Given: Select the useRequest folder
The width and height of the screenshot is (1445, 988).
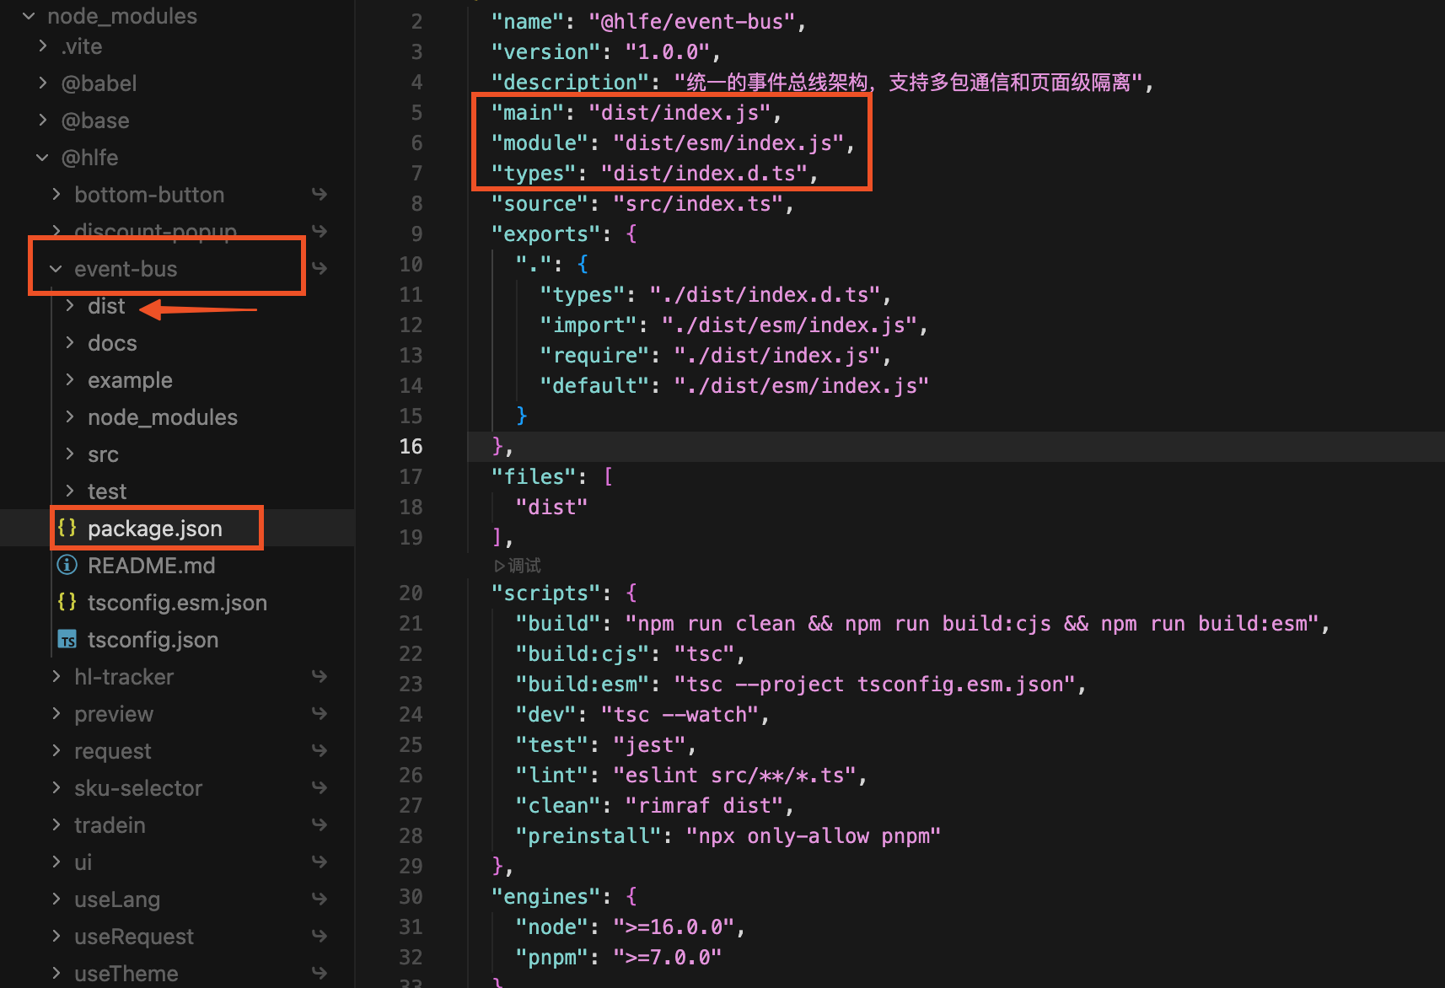Looking at the screenshot, I should [134, 937].
